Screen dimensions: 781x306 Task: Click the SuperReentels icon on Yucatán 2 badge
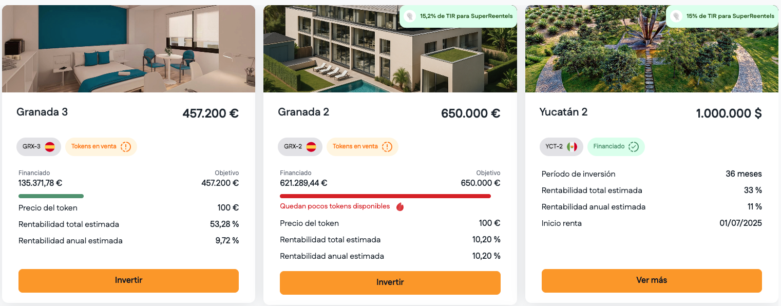pos(676,16)
